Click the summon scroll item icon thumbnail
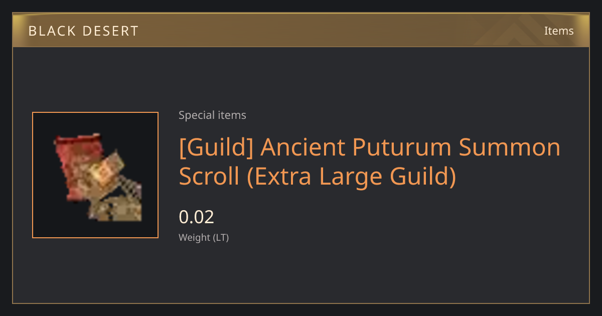The width and height of the screenshot is (602, 316). [95, 175]
